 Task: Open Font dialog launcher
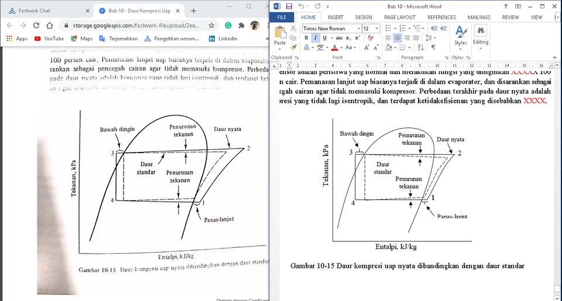pyautogui.click(x=379, y=57)
